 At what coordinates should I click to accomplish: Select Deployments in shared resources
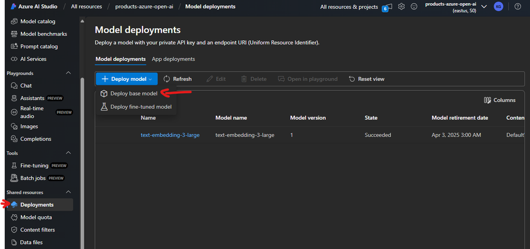coord(40,205)
